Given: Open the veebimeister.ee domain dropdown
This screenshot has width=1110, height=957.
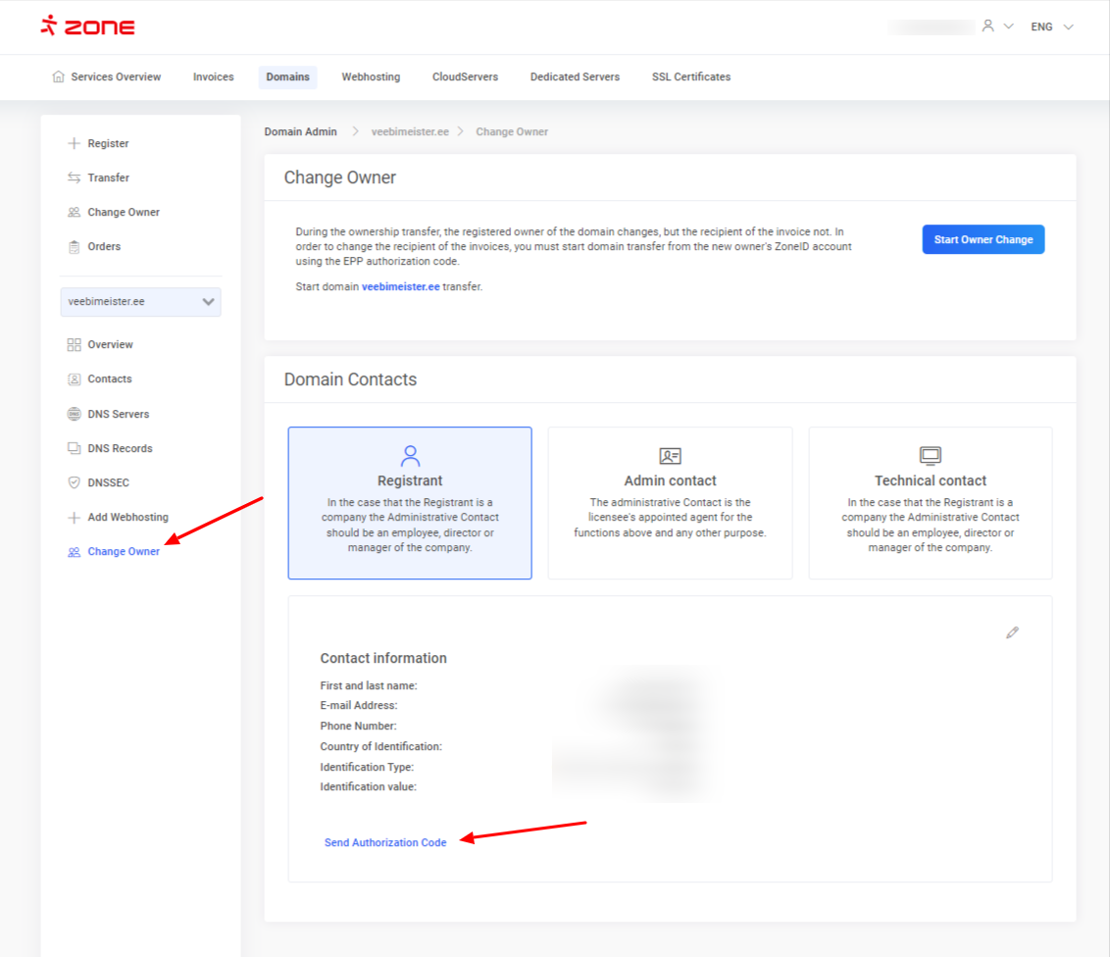Looking at the screenshot, I should pyautogui.click(x=140, y=302).
